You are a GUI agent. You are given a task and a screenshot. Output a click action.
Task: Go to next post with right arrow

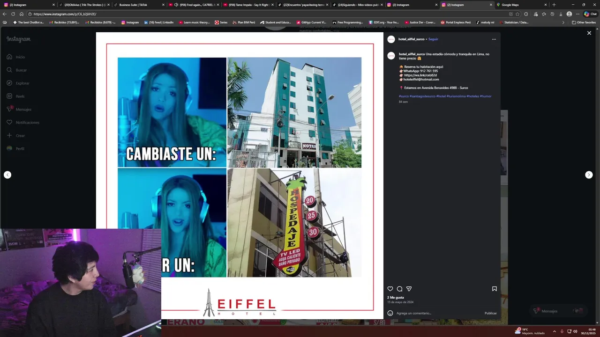coord(589,175)
